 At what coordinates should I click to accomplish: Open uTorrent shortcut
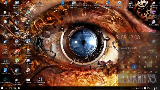(x=17, y=62)
